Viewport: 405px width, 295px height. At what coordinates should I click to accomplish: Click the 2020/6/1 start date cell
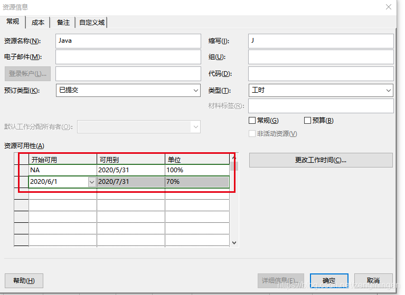(59, 182)
